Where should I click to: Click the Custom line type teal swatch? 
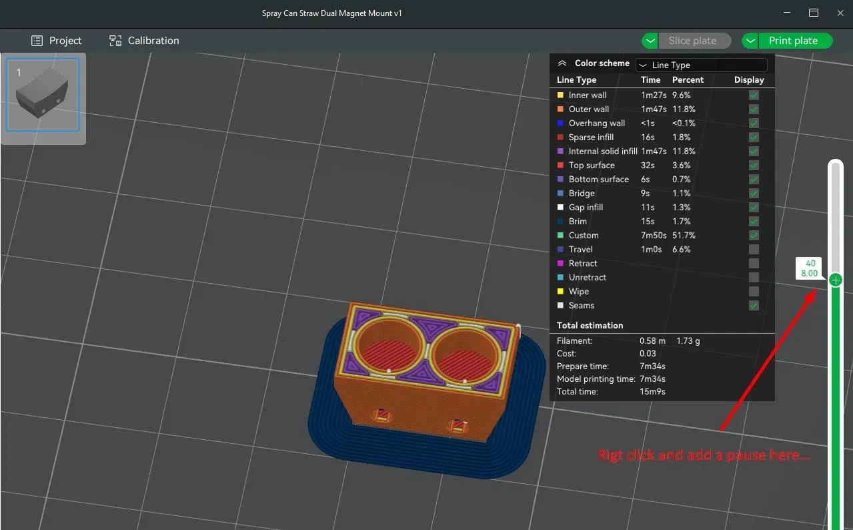coord(560,236)
